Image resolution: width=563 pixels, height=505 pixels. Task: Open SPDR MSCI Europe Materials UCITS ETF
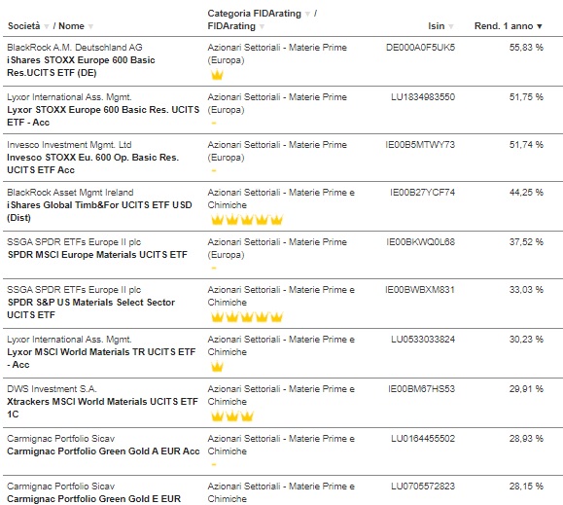97,255
